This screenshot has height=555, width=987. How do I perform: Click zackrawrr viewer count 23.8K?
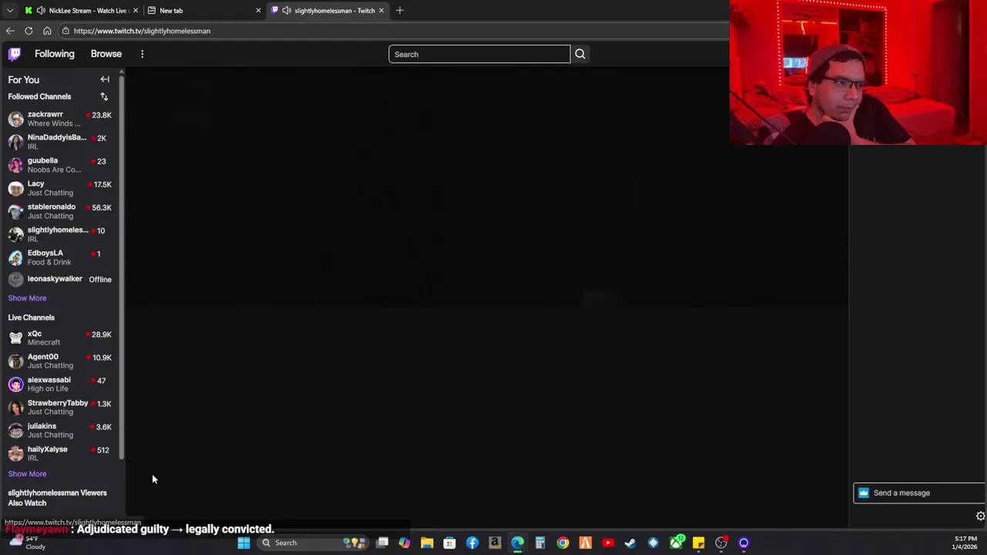(101, 115)
